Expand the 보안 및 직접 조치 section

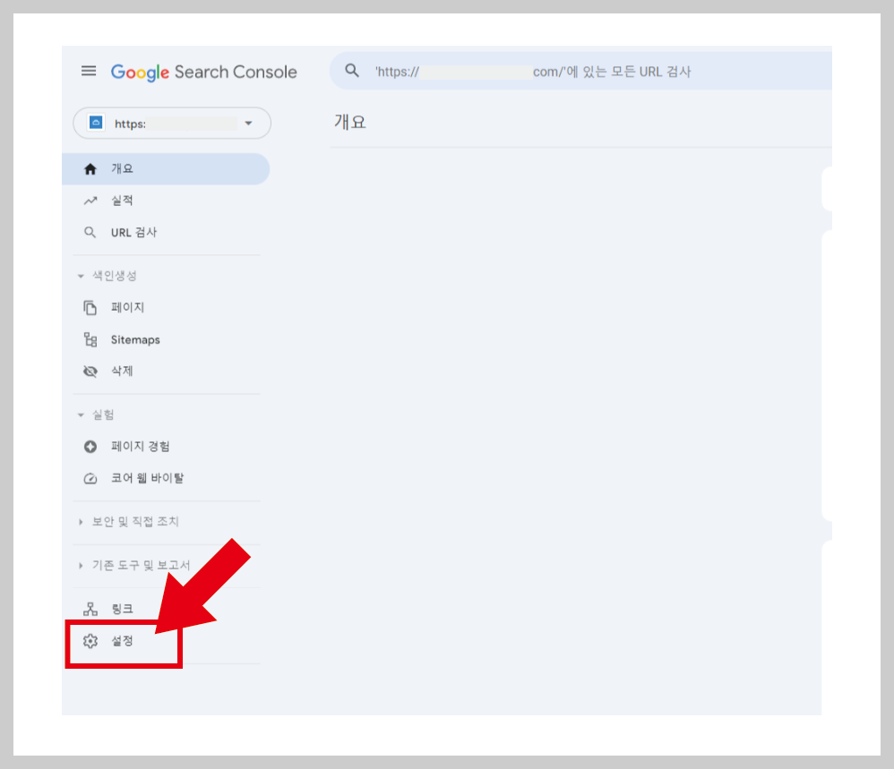point(81,522)
